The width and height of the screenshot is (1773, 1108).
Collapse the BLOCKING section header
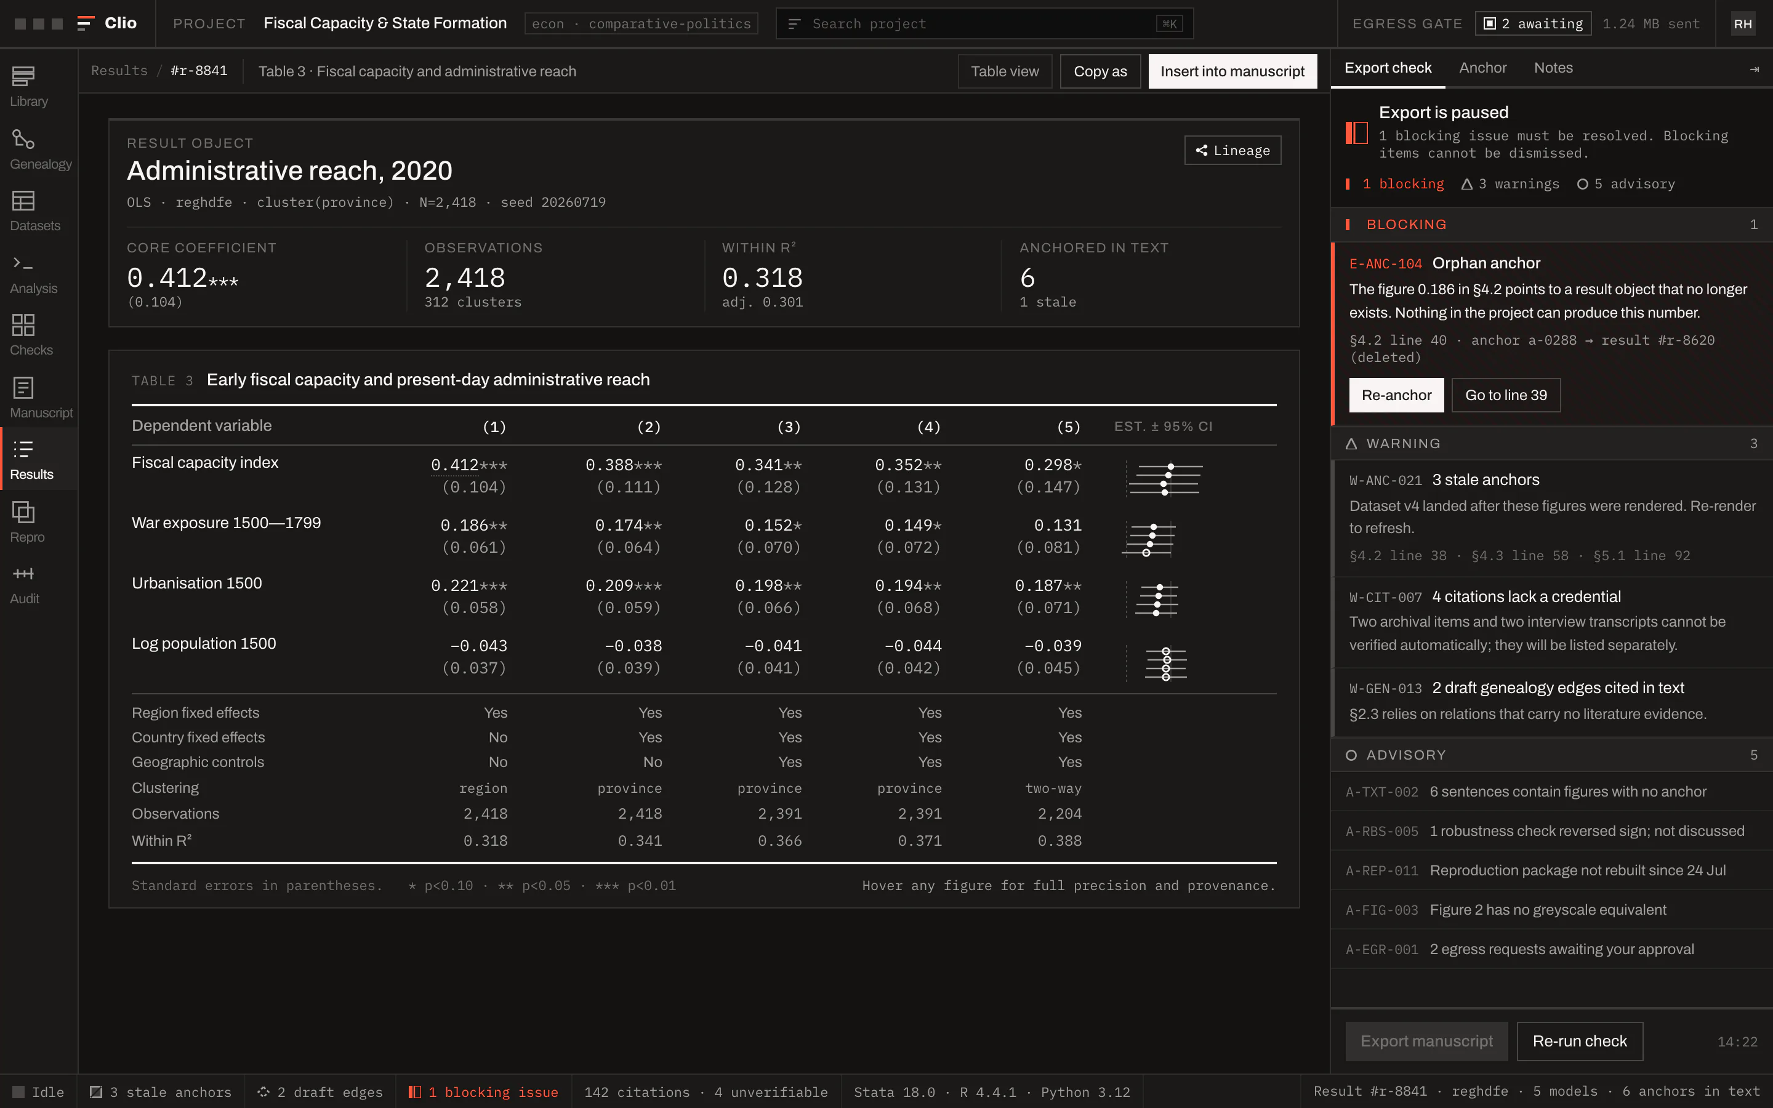(1552, 224)
